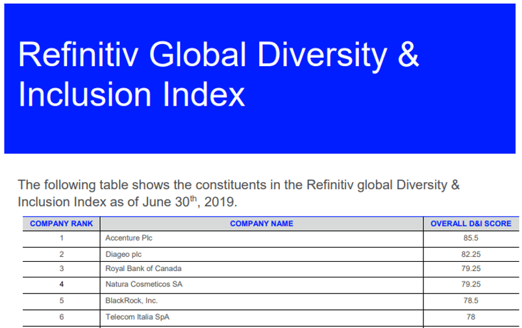Click rank 3 in Royal Bank of Canada row

[62, 268]
